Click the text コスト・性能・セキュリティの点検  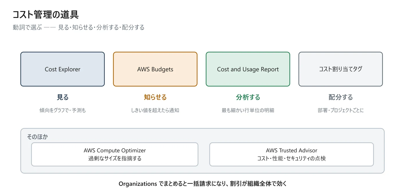tap(292, 158)
